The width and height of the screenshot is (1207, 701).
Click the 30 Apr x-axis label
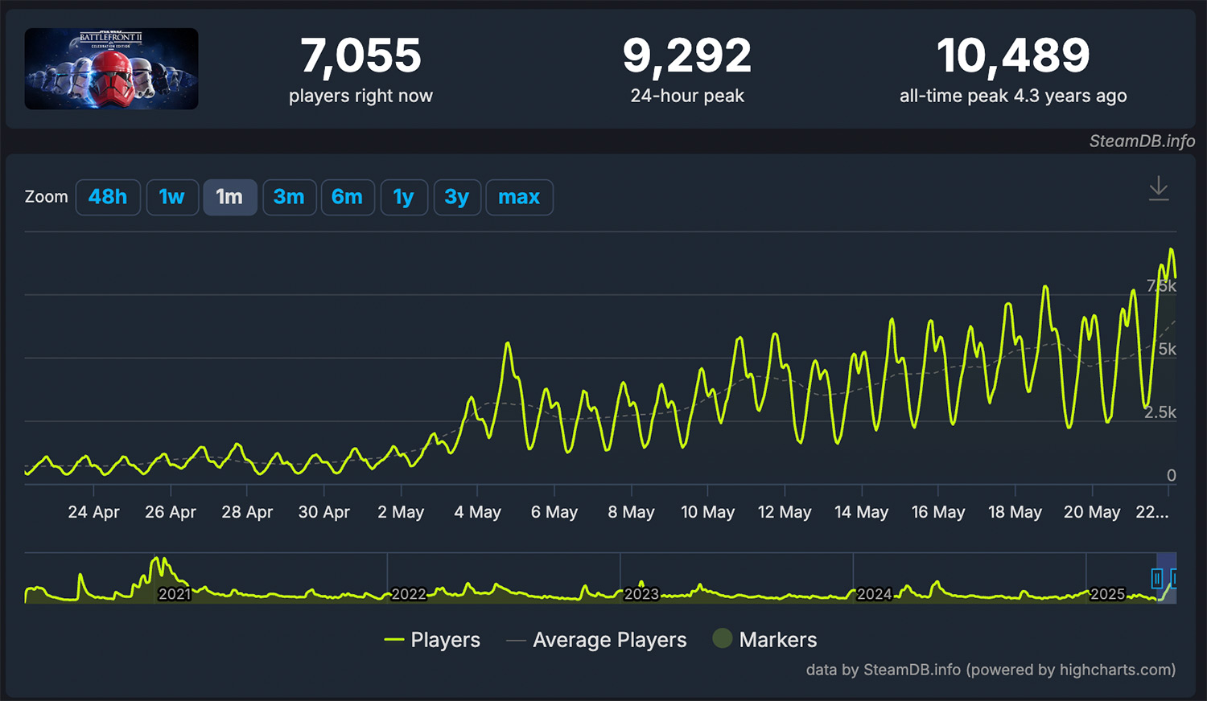[x=324, y=512]
